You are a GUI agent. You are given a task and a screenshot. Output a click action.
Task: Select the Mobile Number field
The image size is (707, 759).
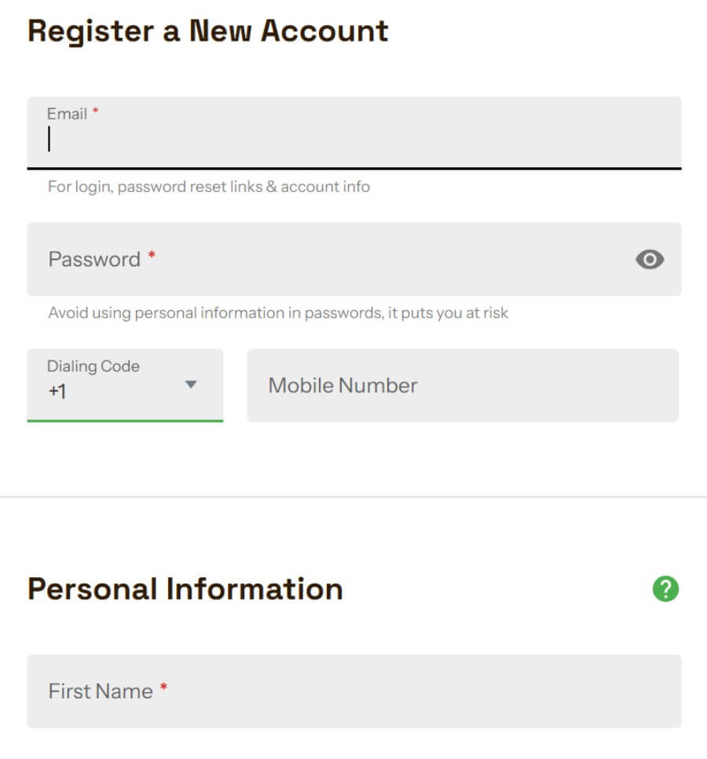(463, 385)
